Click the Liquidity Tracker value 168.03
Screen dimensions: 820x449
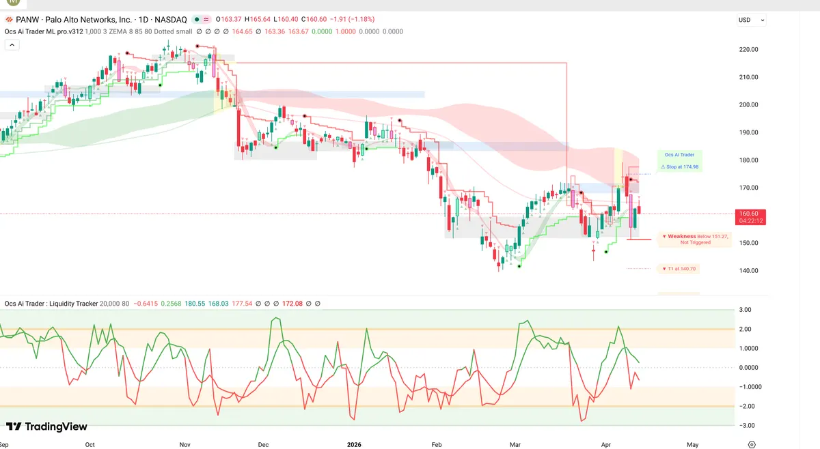(x=219, y=304)
